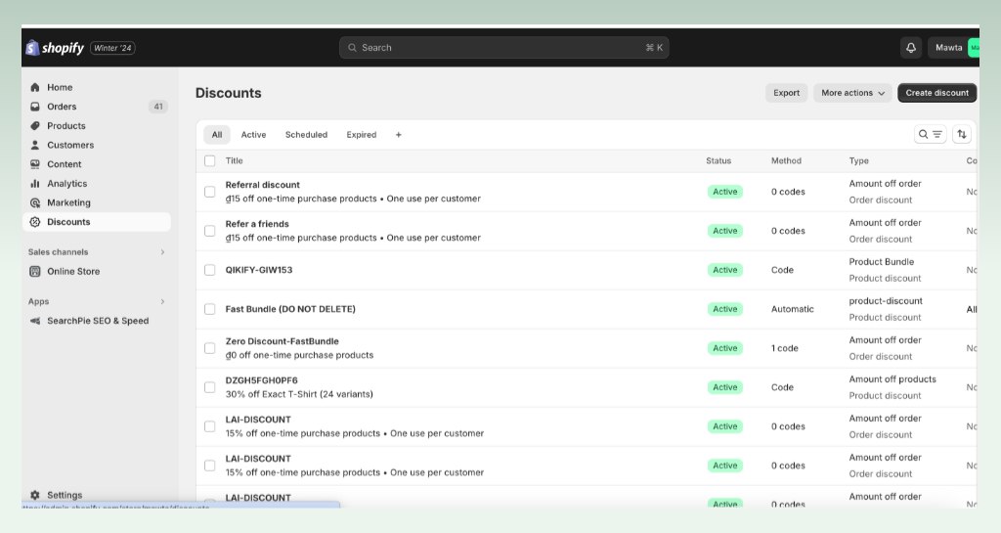Open the Fast Bundle (DO NOT DELETE) discount
This screenshot has height=533, width=1001.
pos(290,309)
